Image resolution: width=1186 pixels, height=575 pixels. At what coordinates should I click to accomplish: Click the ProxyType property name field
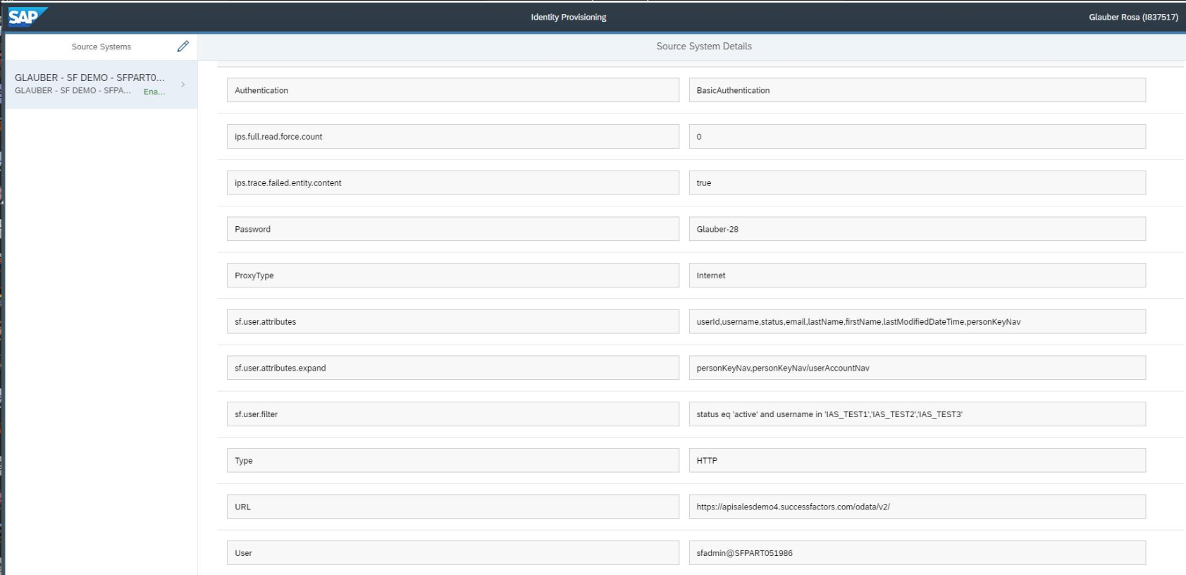point(453,276)
